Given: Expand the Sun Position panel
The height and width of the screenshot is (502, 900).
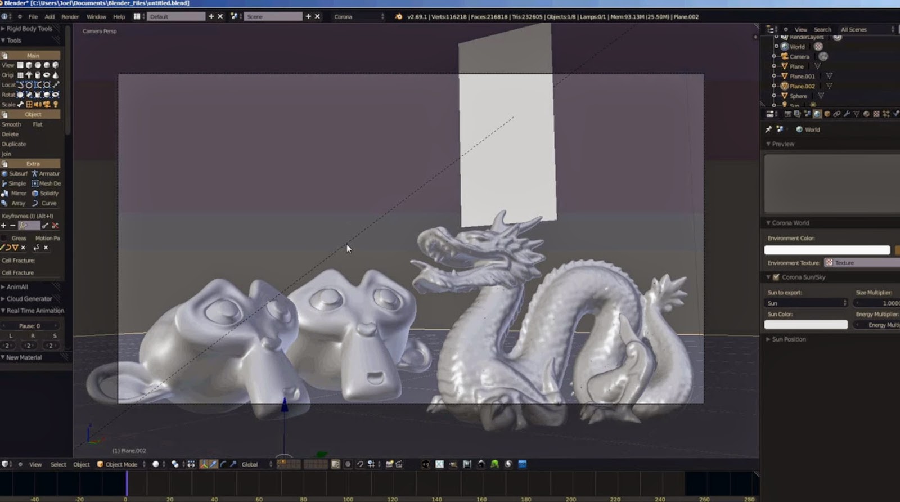Looking at the screenshot, I should point(789,339).
